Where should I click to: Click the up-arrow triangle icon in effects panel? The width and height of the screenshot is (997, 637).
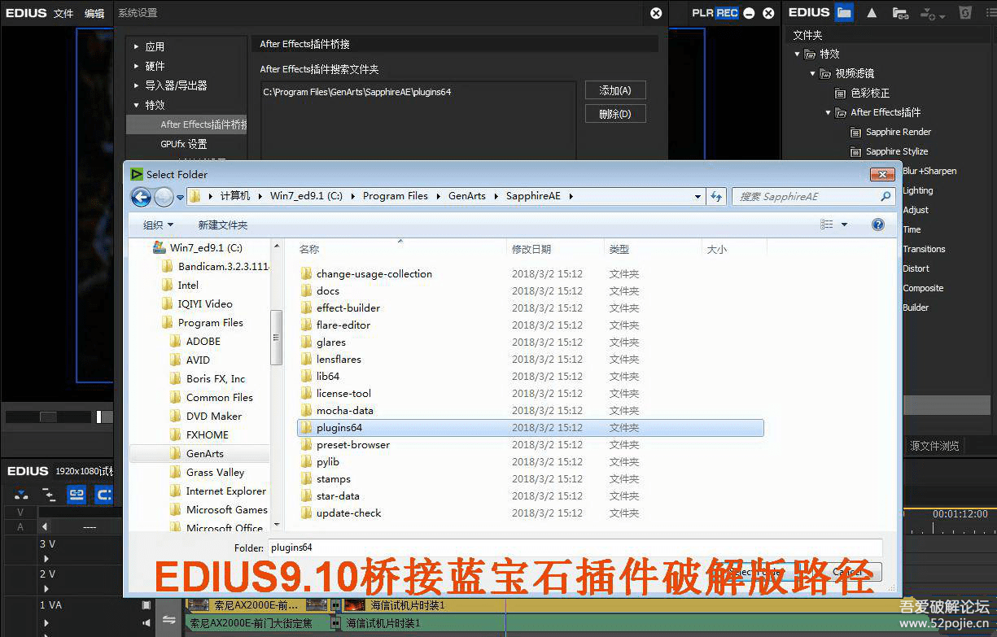[872, 13]
